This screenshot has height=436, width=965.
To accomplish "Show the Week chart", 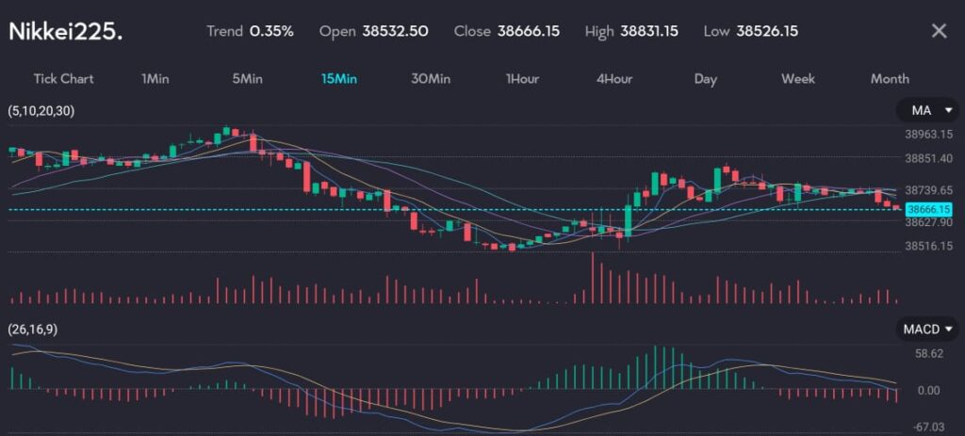I will [798, 79].
